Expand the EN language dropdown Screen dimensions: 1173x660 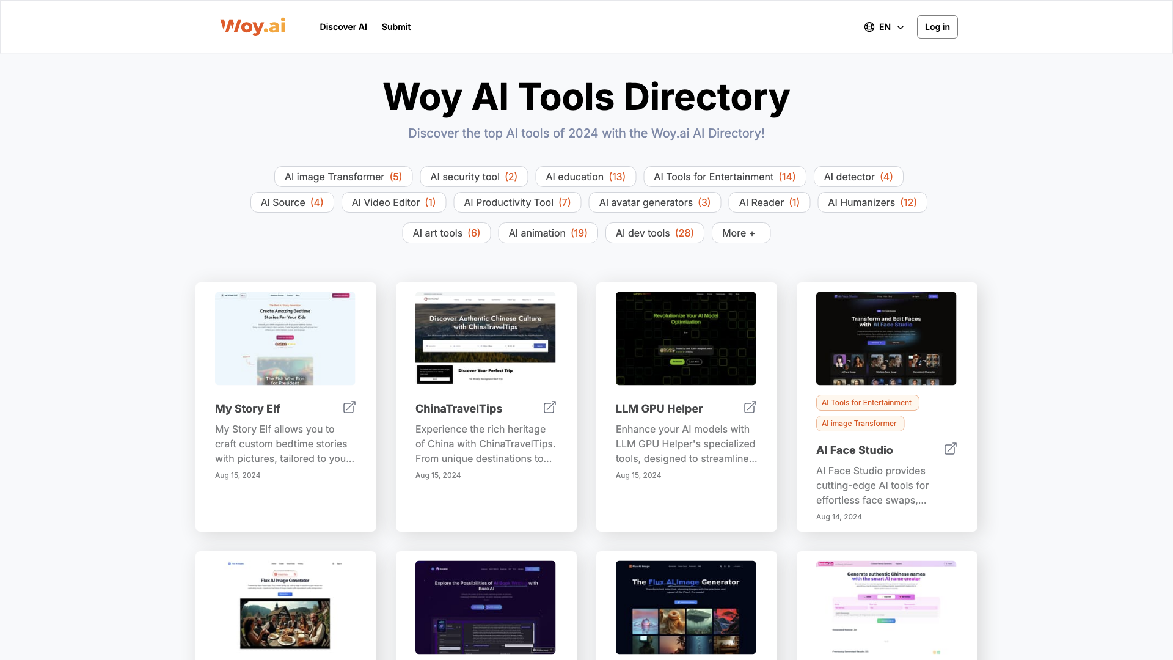pyautogui.click(x=885, y=27)
